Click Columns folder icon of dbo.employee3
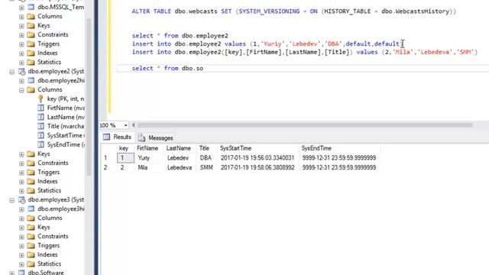 [31, 218]
